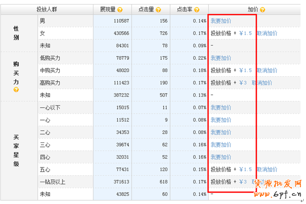306x204 pixels.
Task: Cancel markup (取消加价) for 女 row
Action: pos(267,33)
